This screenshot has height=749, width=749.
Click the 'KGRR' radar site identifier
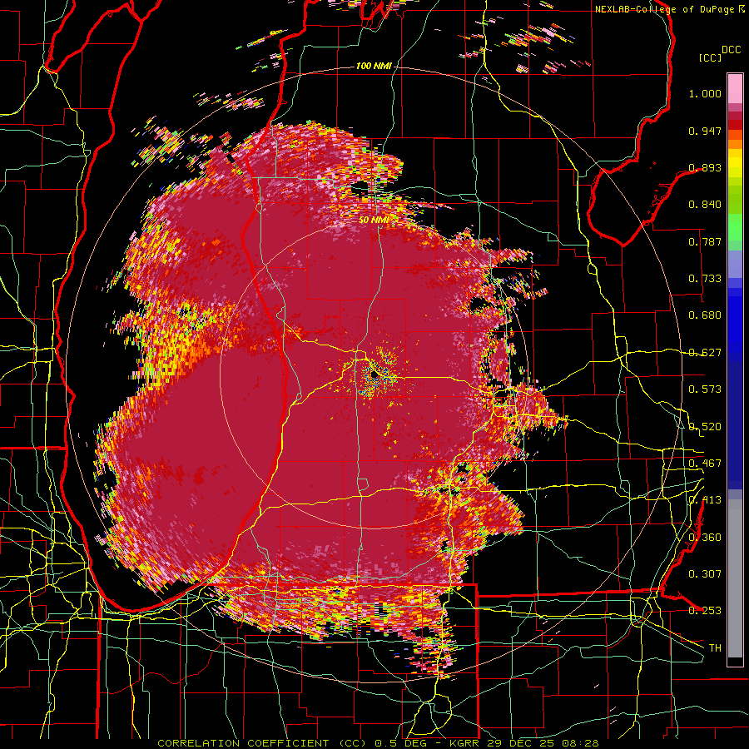point(466,743)
